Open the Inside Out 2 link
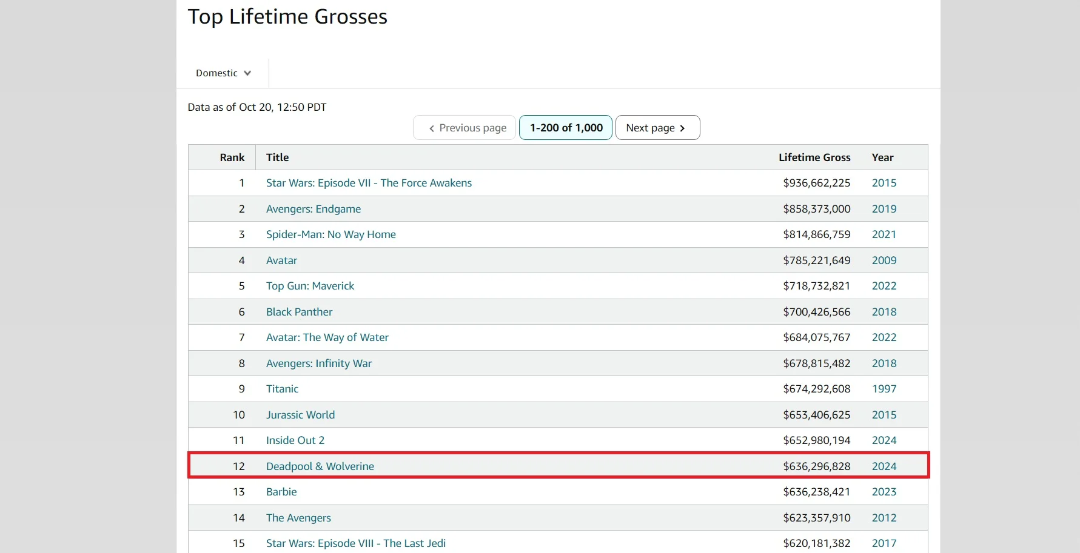 tap(295, 440)
